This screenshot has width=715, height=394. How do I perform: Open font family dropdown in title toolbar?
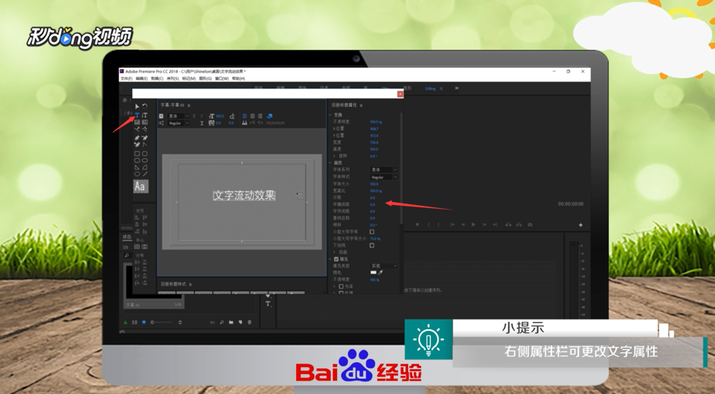(179, 116)
